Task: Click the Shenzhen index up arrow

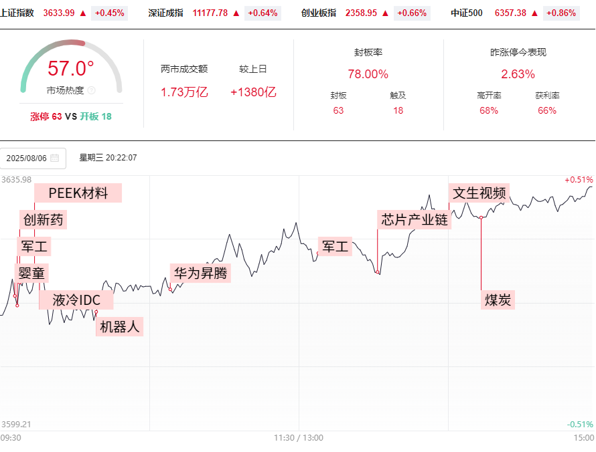Action: click(x=236, y=13)
